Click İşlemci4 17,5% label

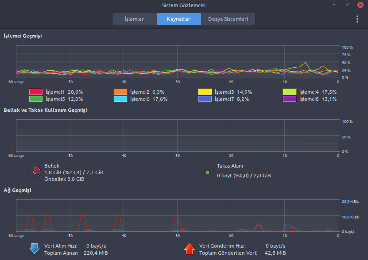click(x=318, y=92)
